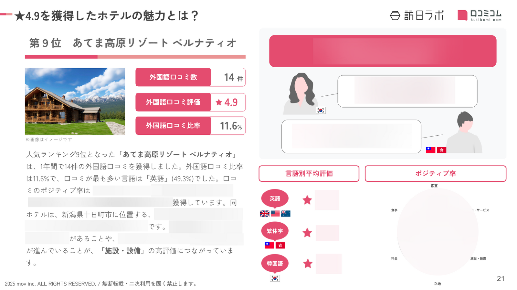Click the 訪日ラボ logo

[x=417, y=15]
